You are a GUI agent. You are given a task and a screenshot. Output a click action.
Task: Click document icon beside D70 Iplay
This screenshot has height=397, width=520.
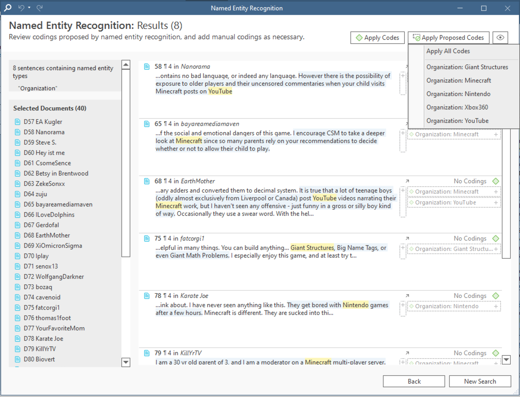coord(17,256)
